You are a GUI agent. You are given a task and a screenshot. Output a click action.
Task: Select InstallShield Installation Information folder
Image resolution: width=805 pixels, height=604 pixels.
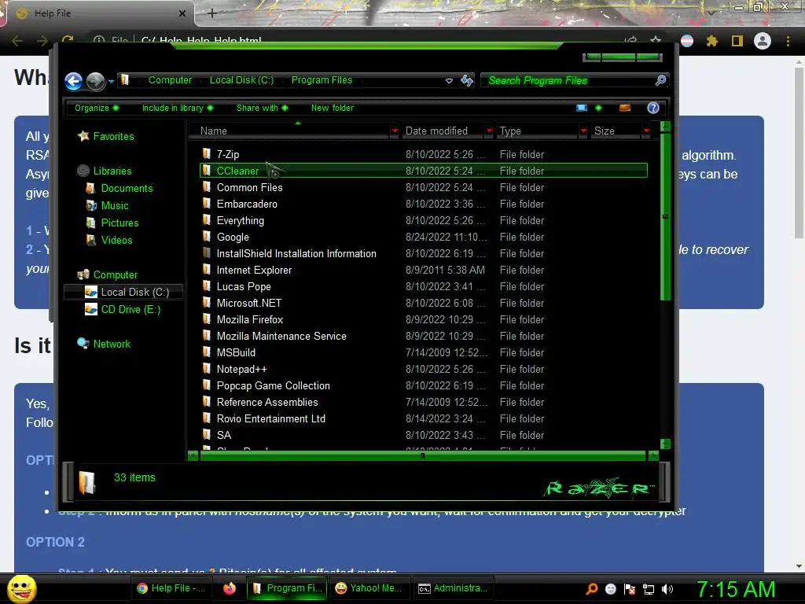[x=424, y=253]
